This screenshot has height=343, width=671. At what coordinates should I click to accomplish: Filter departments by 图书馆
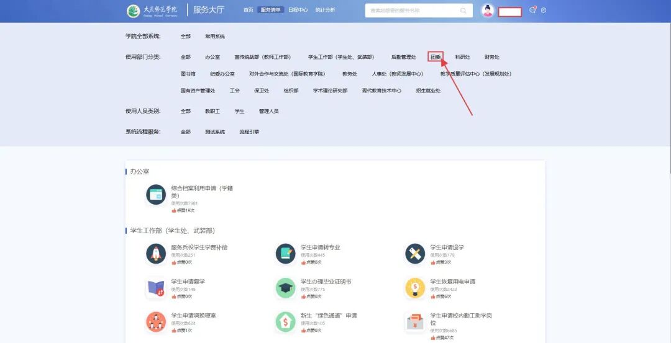click(188, 73)
